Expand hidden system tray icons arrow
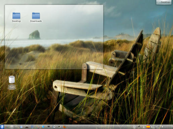173x129 pixels. click(x=163, y=127)
